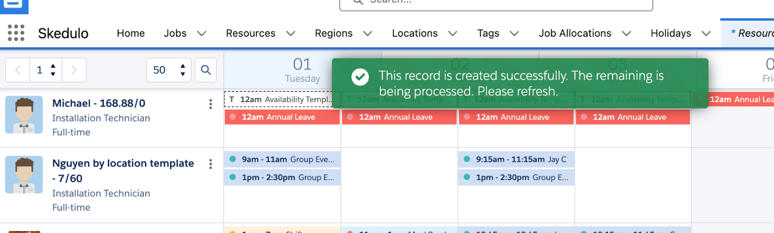774x233 pixels.
Task: Open Michael - 168.88/0 resource name
Action: pyautogui.click(x=99, y=103)
